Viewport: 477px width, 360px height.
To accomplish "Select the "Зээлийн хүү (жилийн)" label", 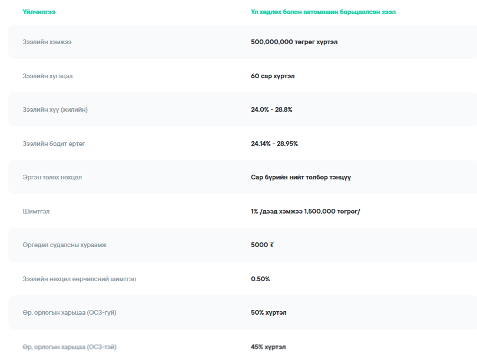I will [55, 109].
